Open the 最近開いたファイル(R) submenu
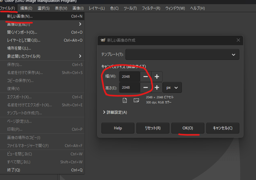Screen dimensions: 256x180 tap(42, 56)
